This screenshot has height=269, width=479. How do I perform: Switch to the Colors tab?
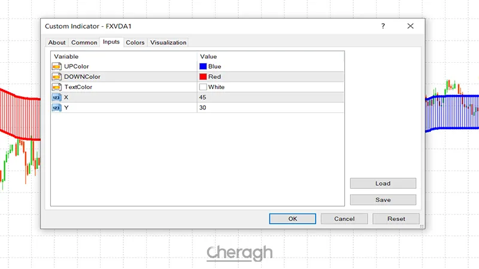(135, 42)
